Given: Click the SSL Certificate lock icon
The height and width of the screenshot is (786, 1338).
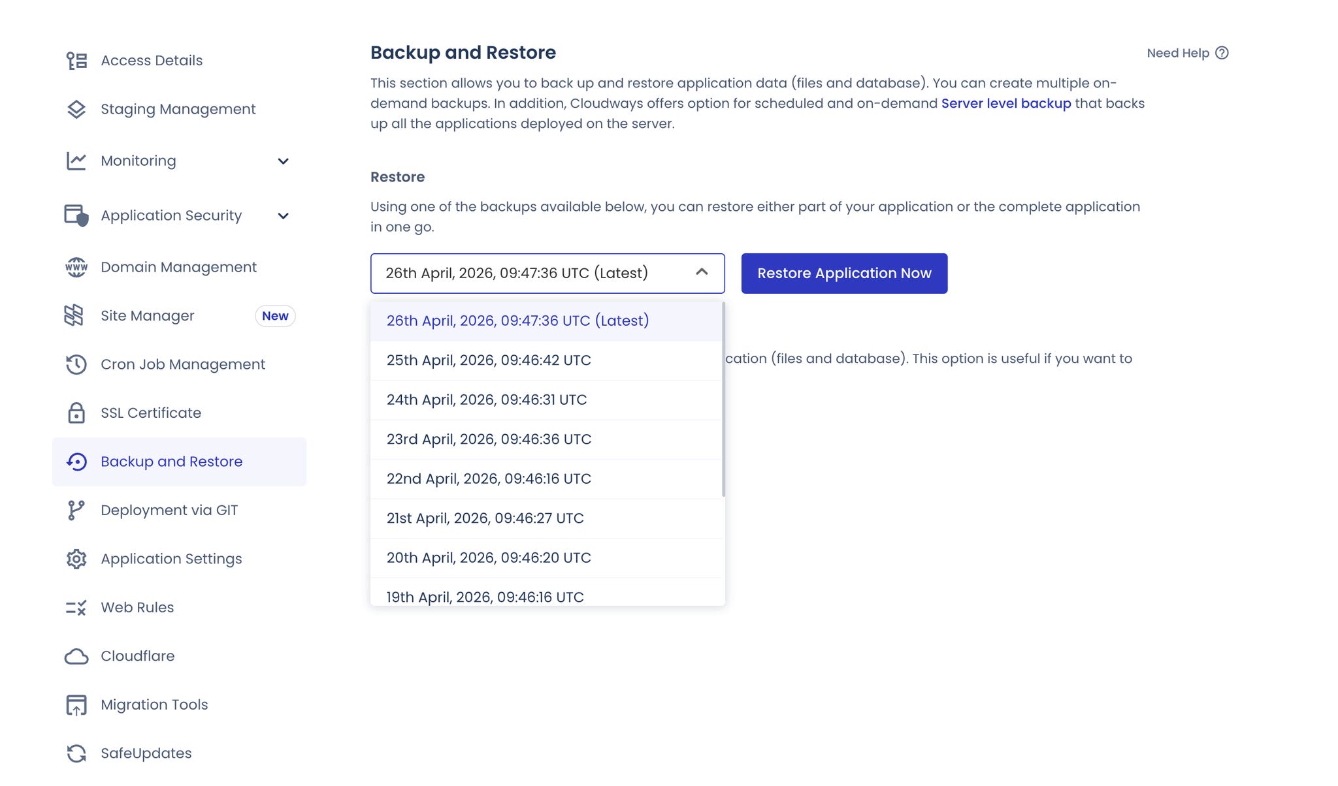Looking at the screenshot, I should (76, 413).
